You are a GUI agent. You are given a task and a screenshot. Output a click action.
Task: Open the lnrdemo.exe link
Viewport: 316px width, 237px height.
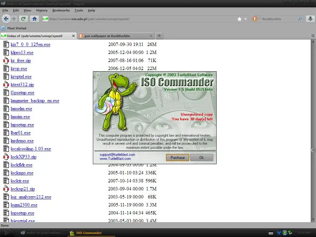tap(22, 141)
